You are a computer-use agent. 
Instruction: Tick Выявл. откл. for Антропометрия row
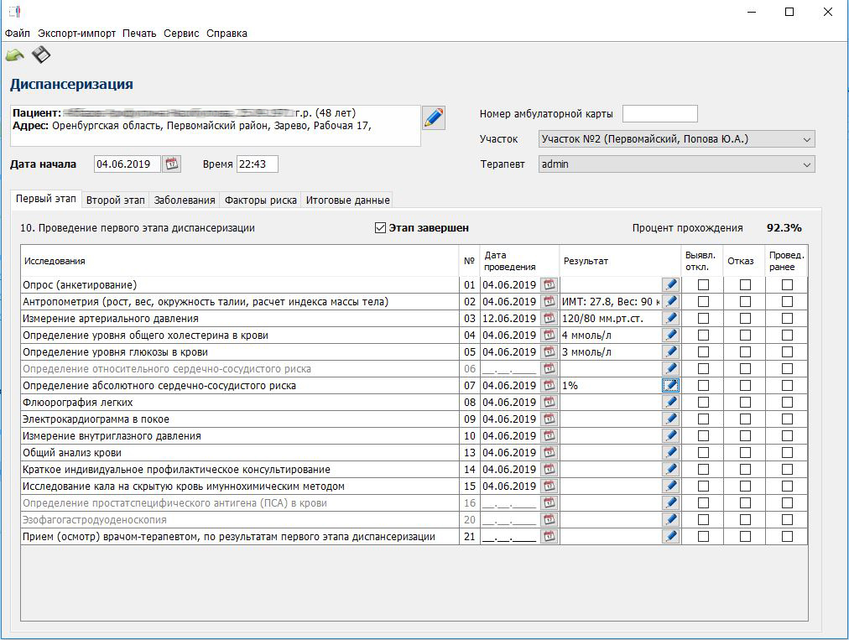coord(703,302)
